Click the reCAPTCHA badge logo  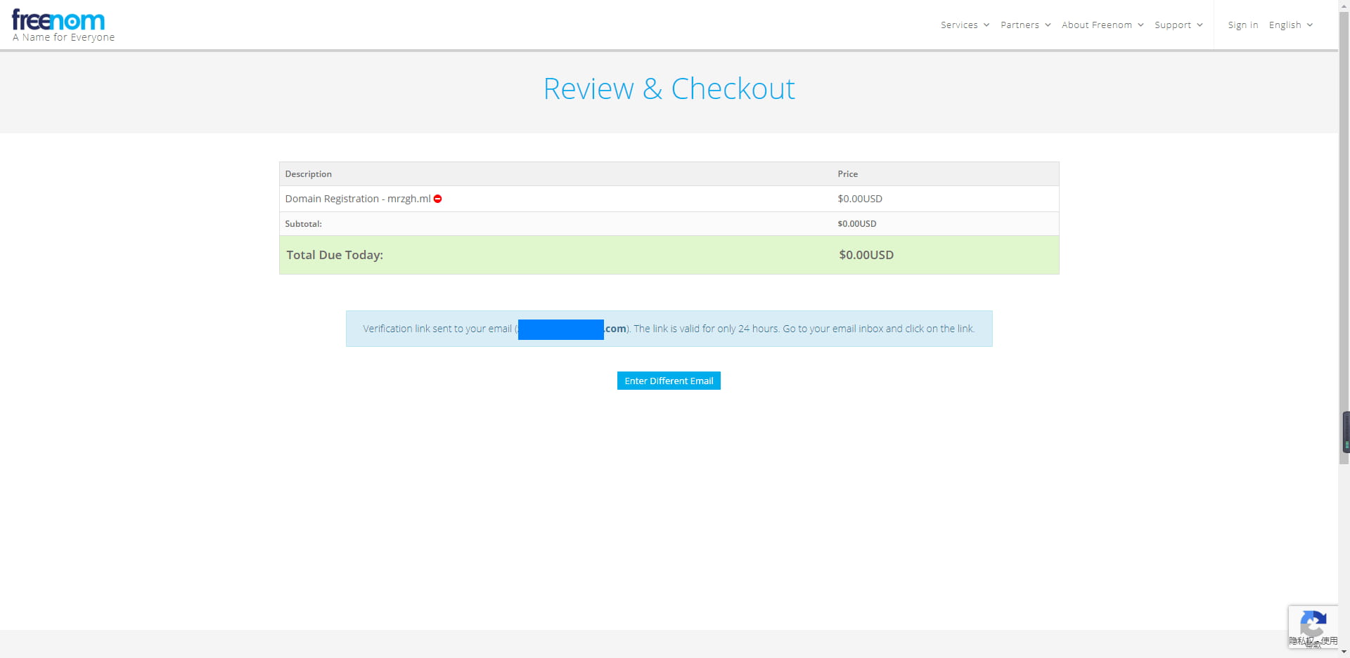pyautogui.click(x=1313, y=623)
